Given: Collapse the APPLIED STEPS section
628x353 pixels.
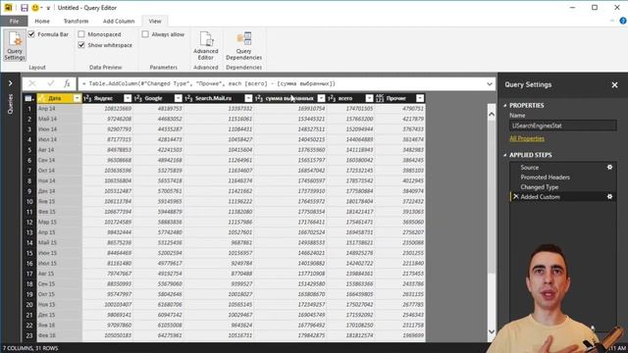Looking at the screenshot, I should [x=505, y=155].
